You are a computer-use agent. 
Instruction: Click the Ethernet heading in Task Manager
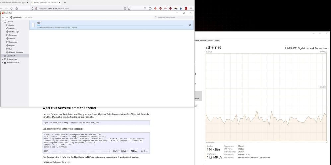[213, 47]
